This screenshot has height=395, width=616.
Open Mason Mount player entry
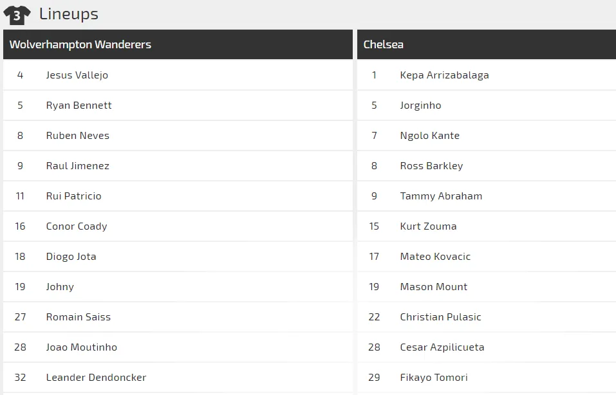(433, 286)
